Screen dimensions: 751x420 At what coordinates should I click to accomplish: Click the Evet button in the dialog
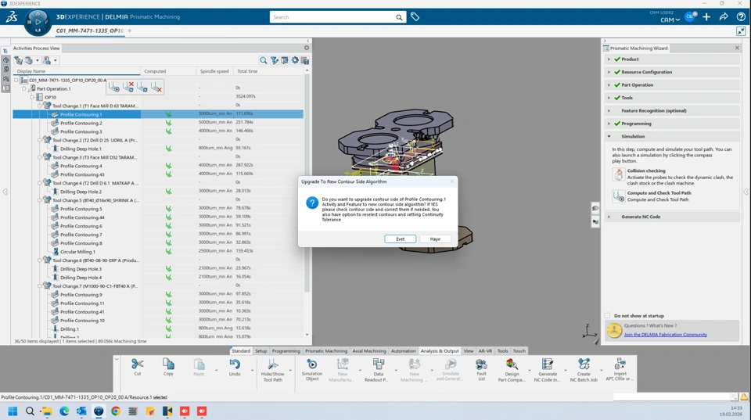pyautogui.click(x=400, y=239)
